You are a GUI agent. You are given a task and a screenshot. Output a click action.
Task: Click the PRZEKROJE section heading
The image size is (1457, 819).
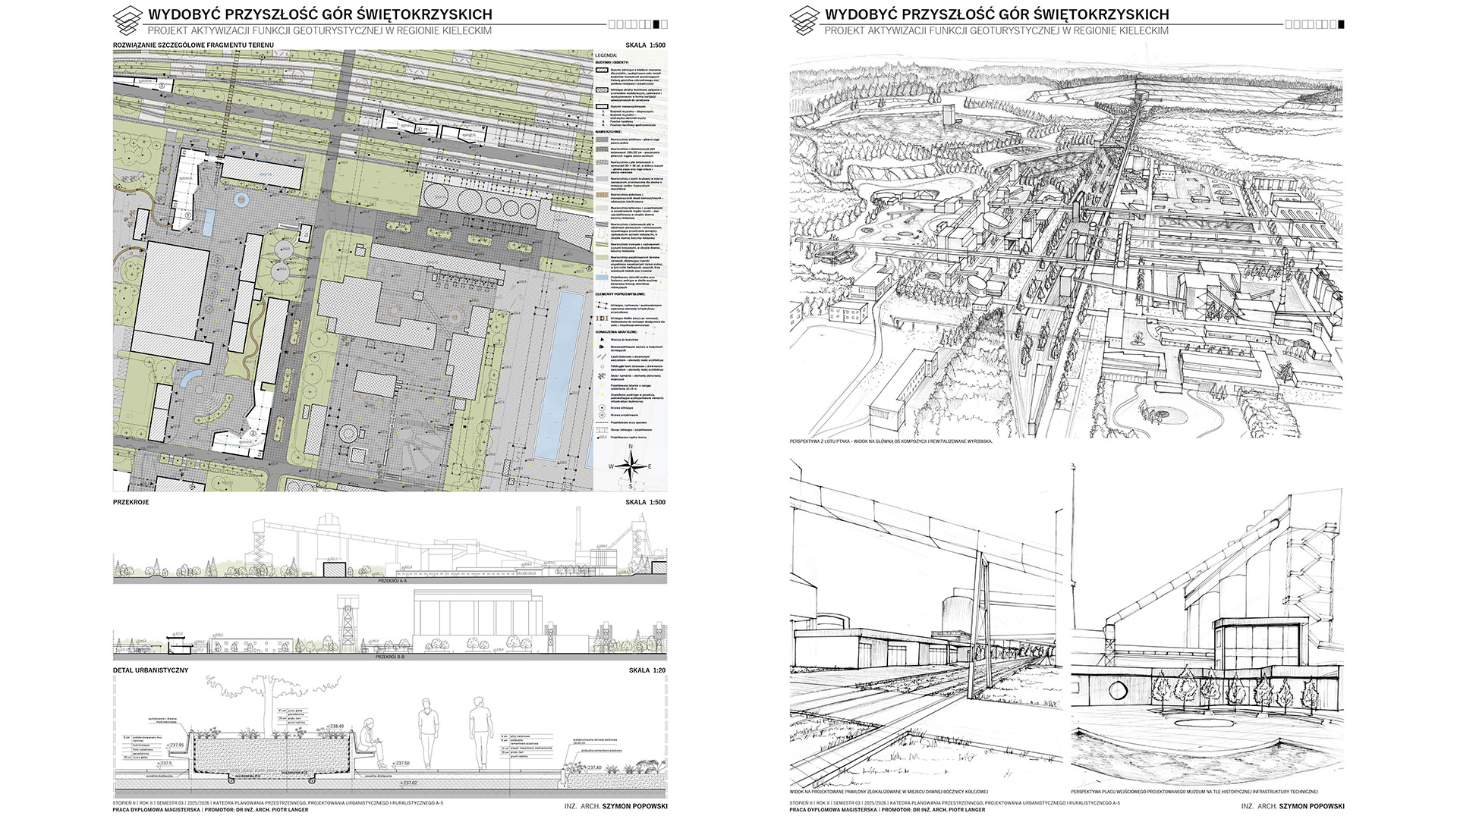click(131, 502)
